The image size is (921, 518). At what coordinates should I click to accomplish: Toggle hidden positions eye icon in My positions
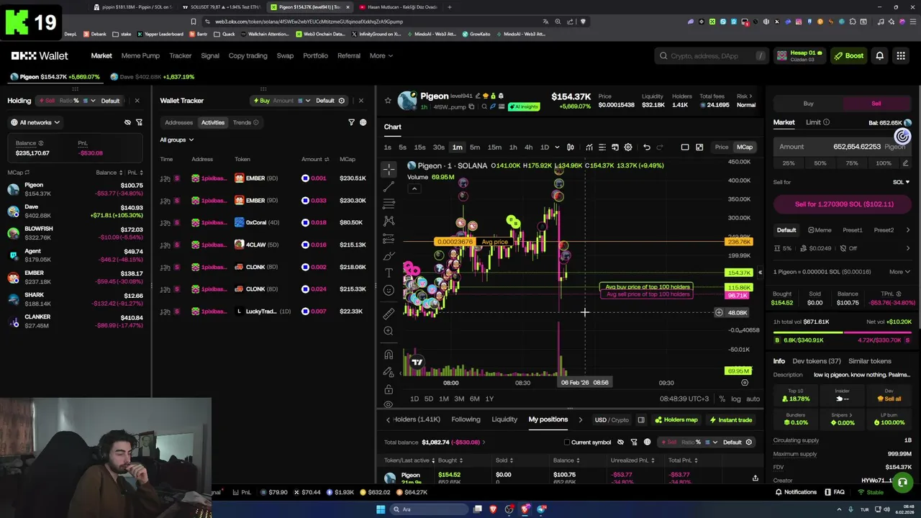[620, 442]
